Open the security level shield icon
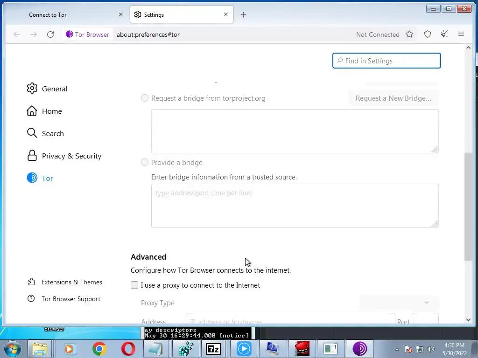 click(428, 34)
